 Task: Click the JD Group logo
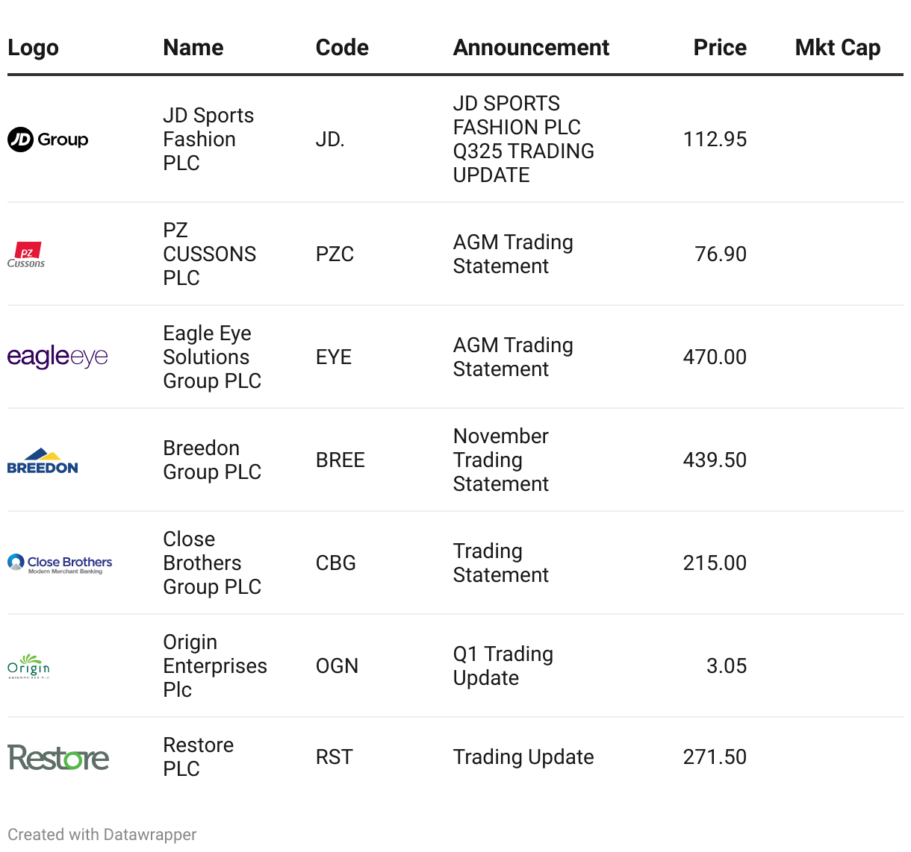point(48,140)
